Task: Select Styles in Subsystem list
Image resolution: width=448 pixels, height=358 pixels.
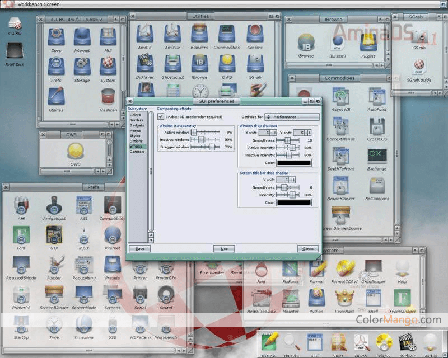Action: (135, 136)
